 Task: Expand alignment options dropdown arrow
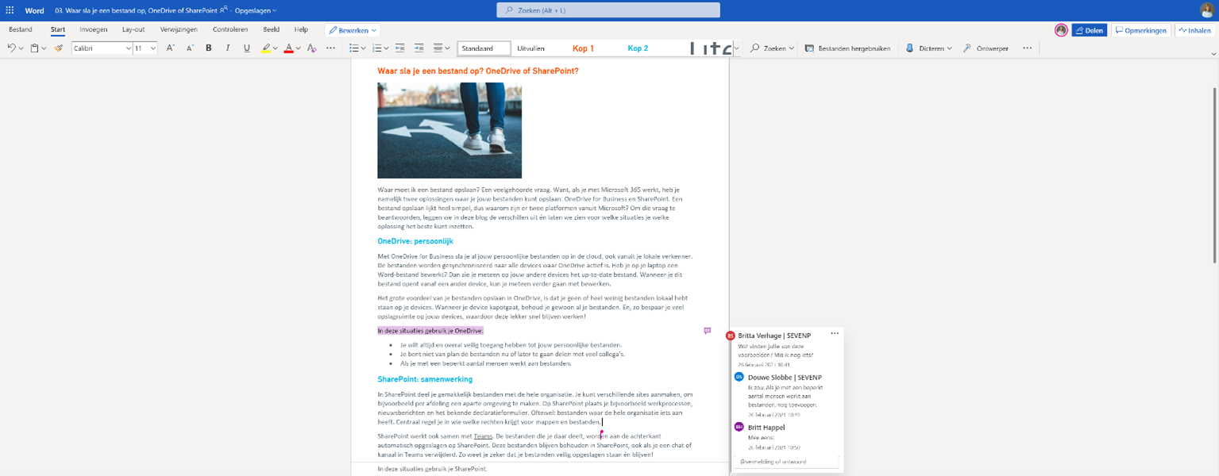click(x=447, y=48)
